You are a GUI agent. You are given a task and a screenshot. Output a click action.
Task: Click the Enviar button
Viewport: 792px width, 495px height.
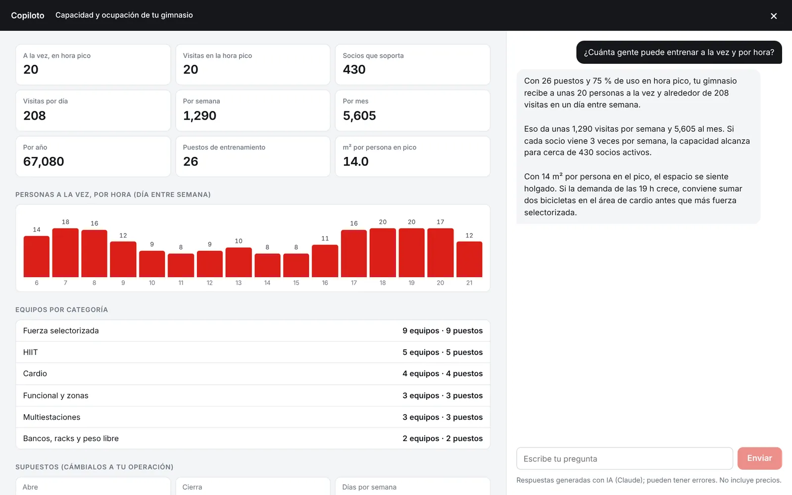pyautogui.click(x=759, y=458)
